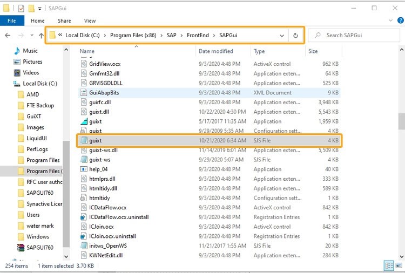Click Properties icon in Quick Access Toolbar

tap(21, 8)
